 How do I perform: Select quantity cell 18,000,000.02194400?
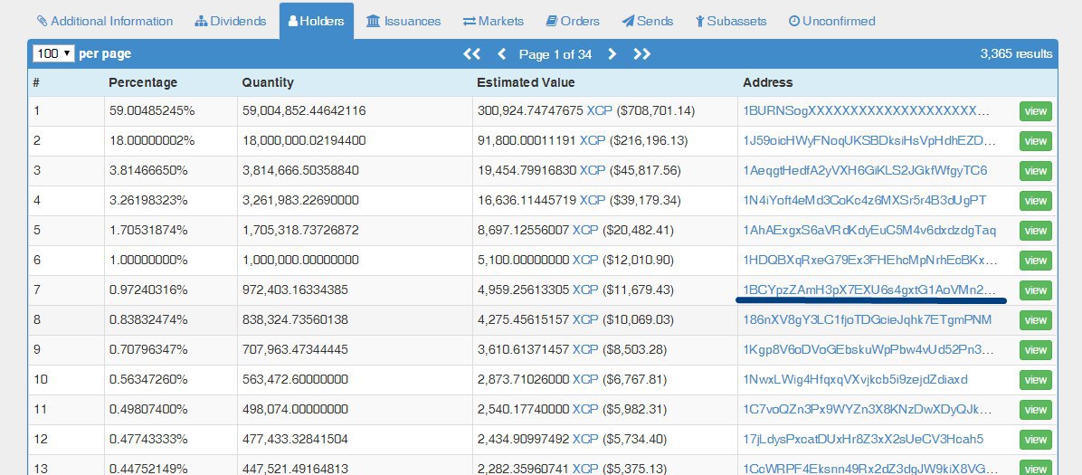(x=304, y=140)
